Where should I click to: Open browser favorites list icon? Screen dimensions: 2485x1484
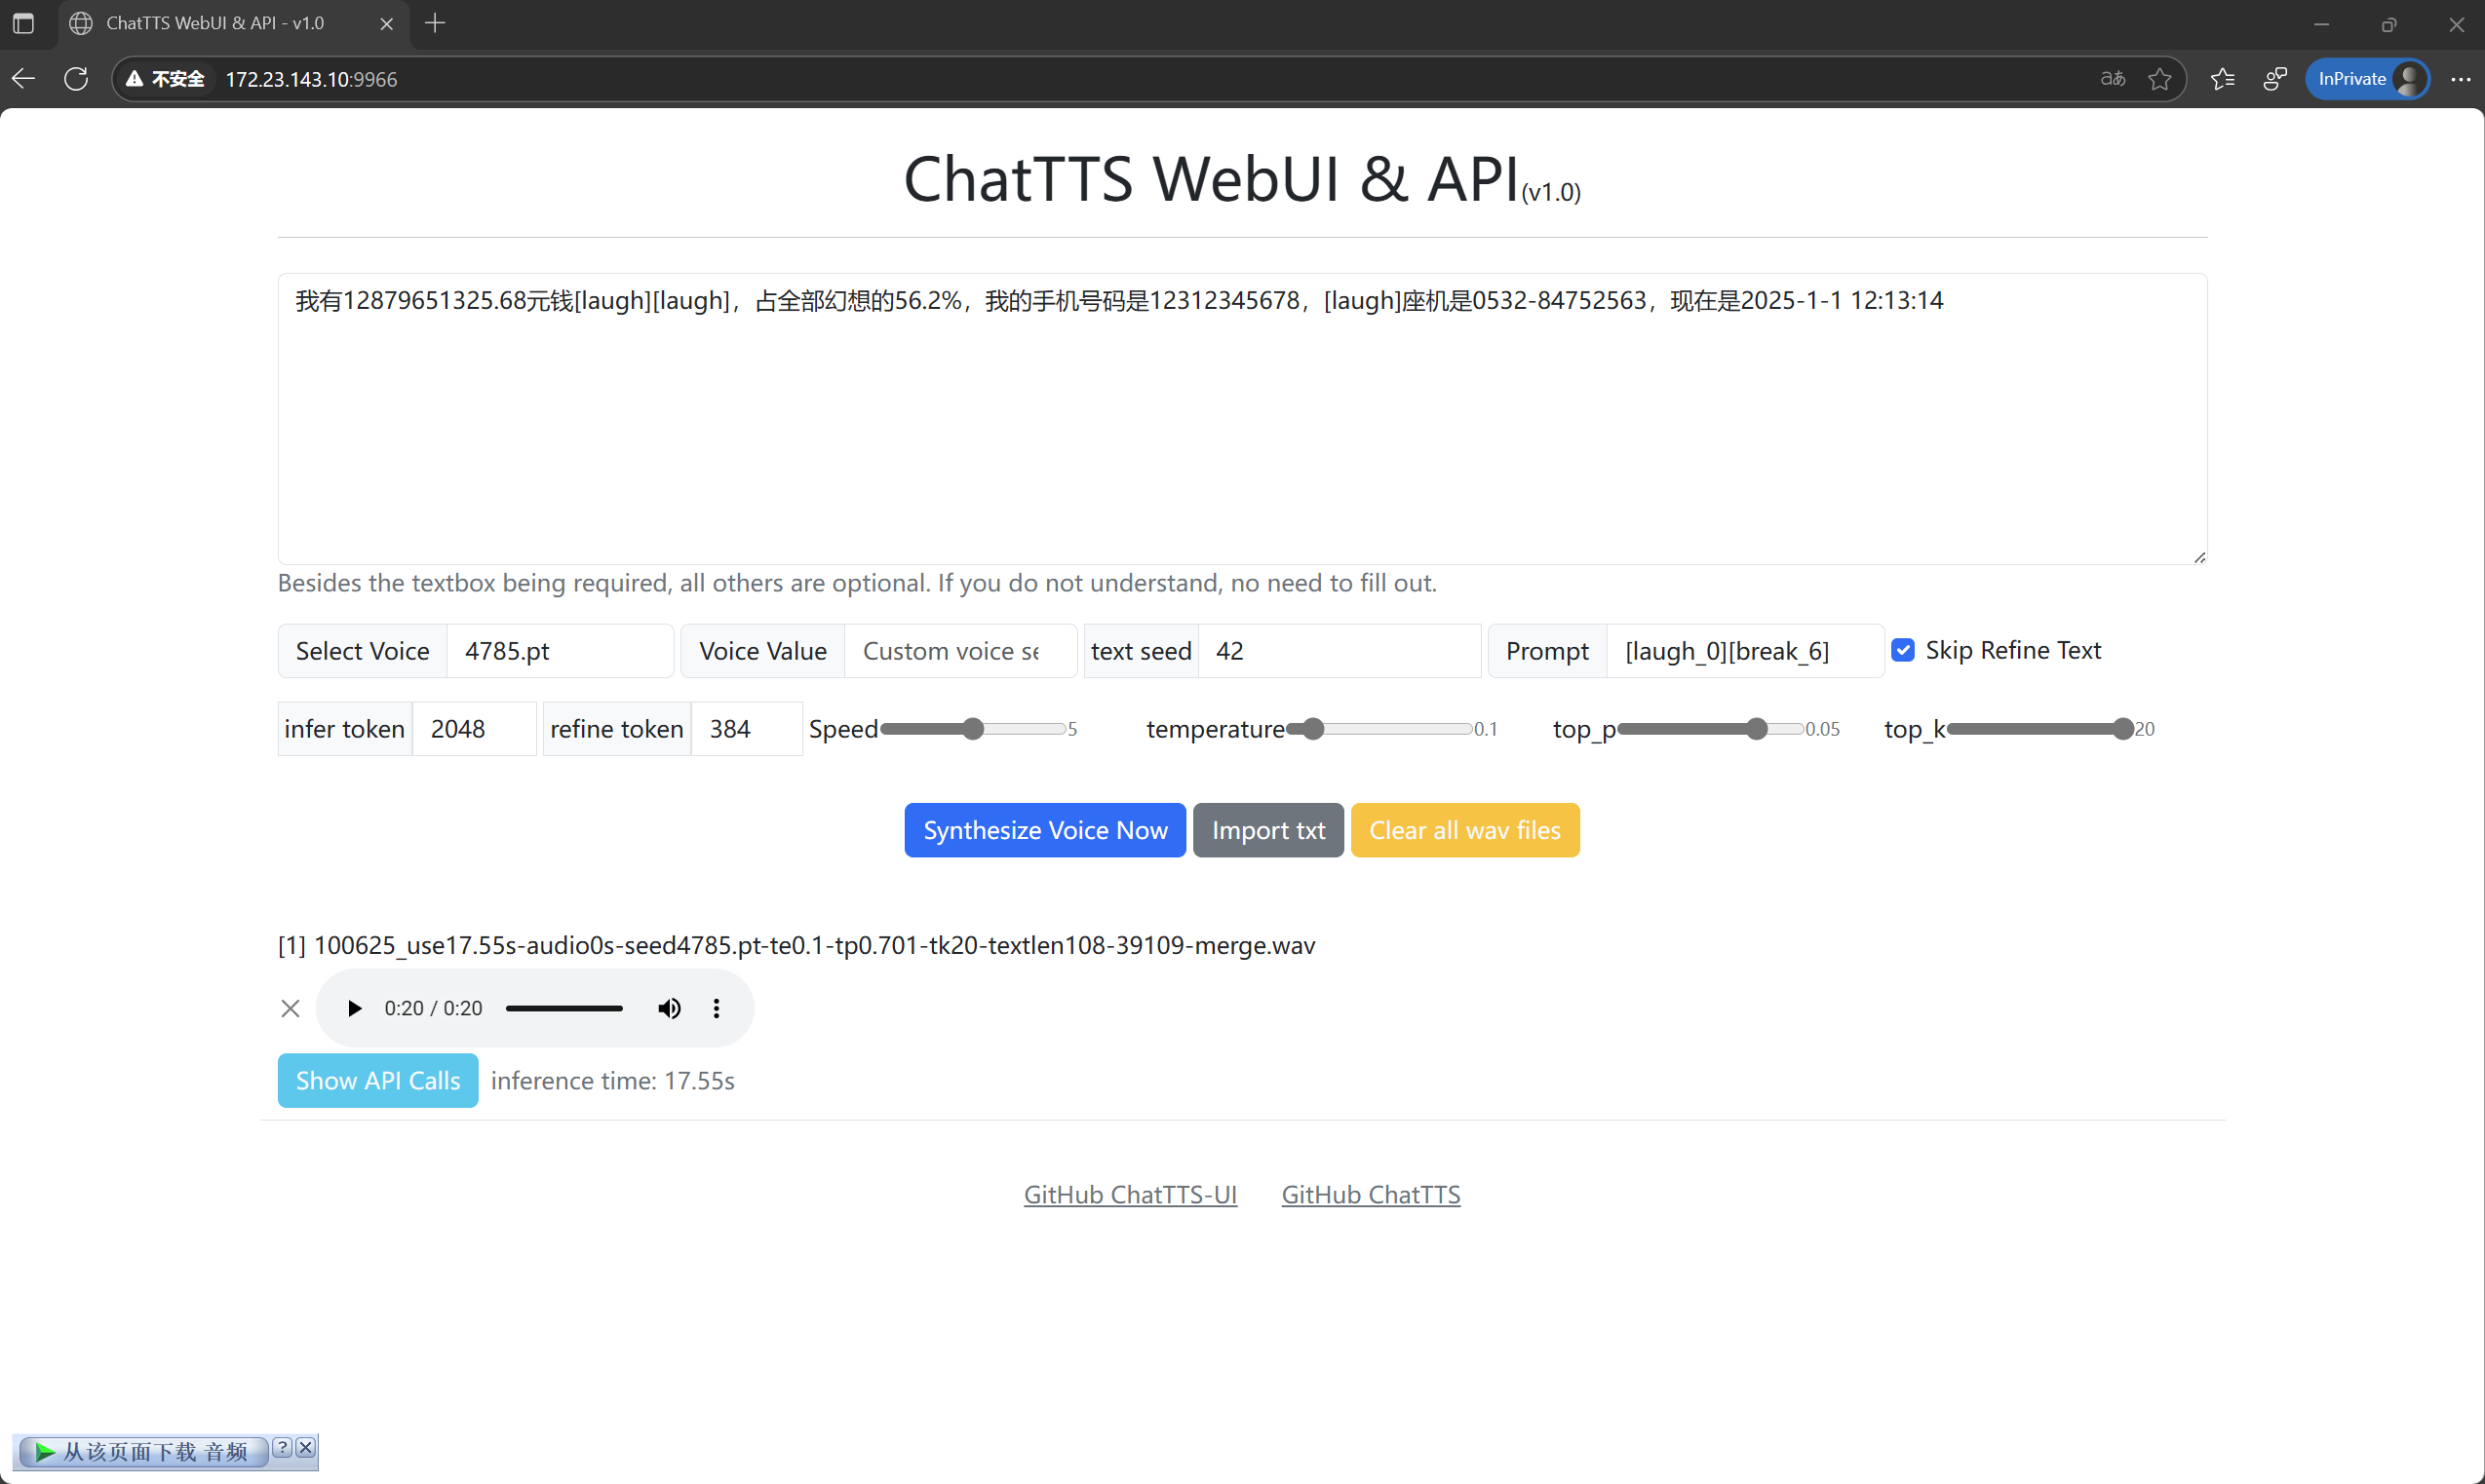point(2222,79)
